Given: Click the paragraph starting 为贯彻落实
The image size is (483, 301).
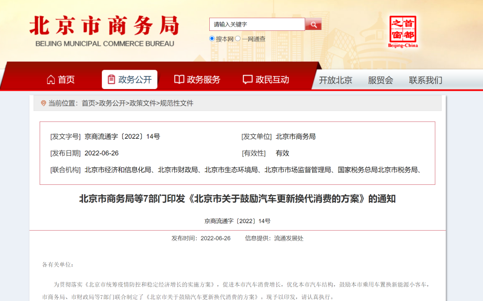Looking at the screenshot, I should pyautogui.click(x=236, y=291).
